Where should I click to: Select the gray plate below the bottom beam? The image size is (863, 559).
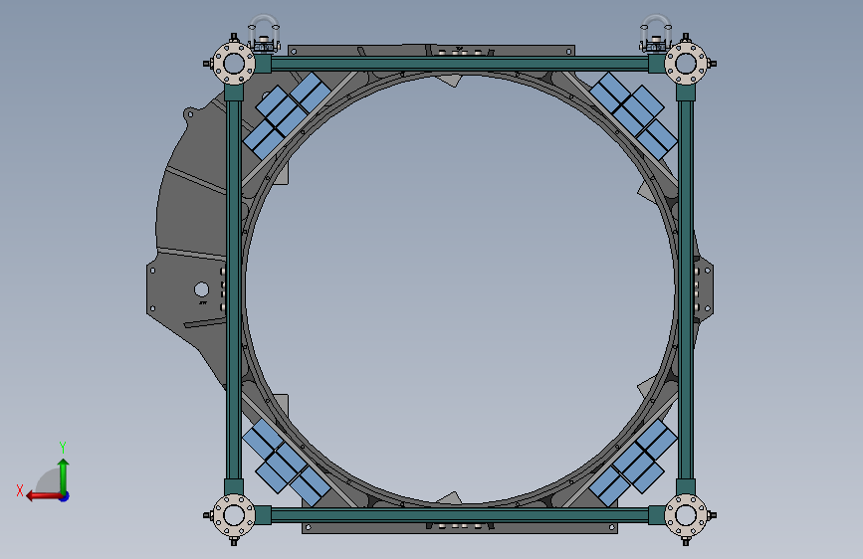pyautogui.click(x=460, y=528)
